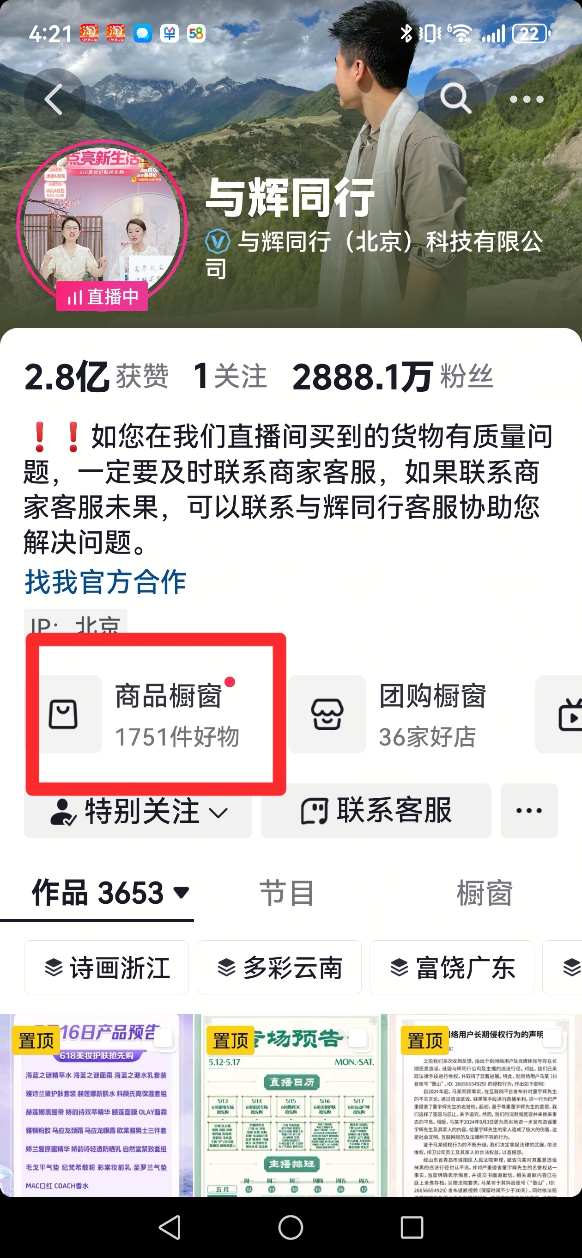Open the three-dot menu on cover
Image resolution: width=582 pixels, height=1258 pixels.
527,99
